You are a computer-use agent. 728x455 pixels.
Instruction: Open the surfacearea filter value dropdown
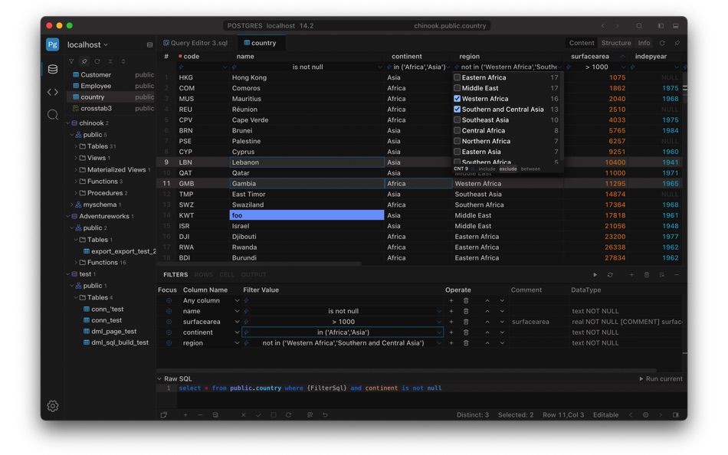438,322
